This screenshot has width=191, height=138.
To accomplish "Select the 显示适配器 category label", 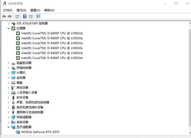I will (24, 127).
